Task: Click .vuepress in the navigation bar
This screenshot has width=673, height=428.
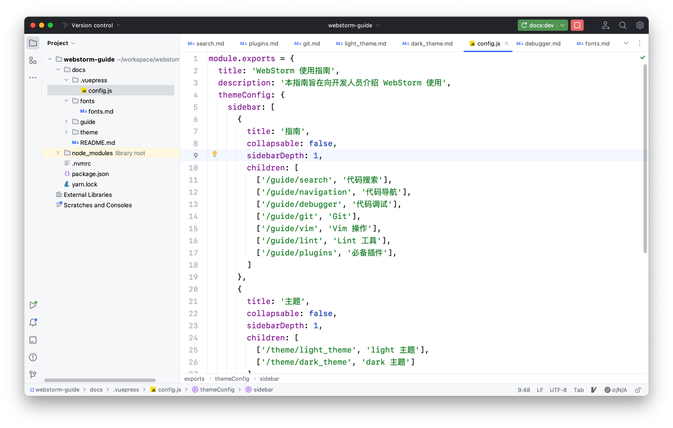Action: [x=126, y=390]
